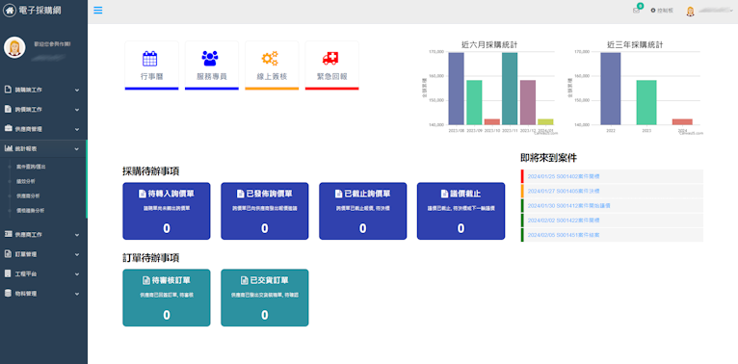The width and height of the screenshot is (738, 364).
Task: Expand 訂單管理 using its chevron
Action: [x=77, y=254]
